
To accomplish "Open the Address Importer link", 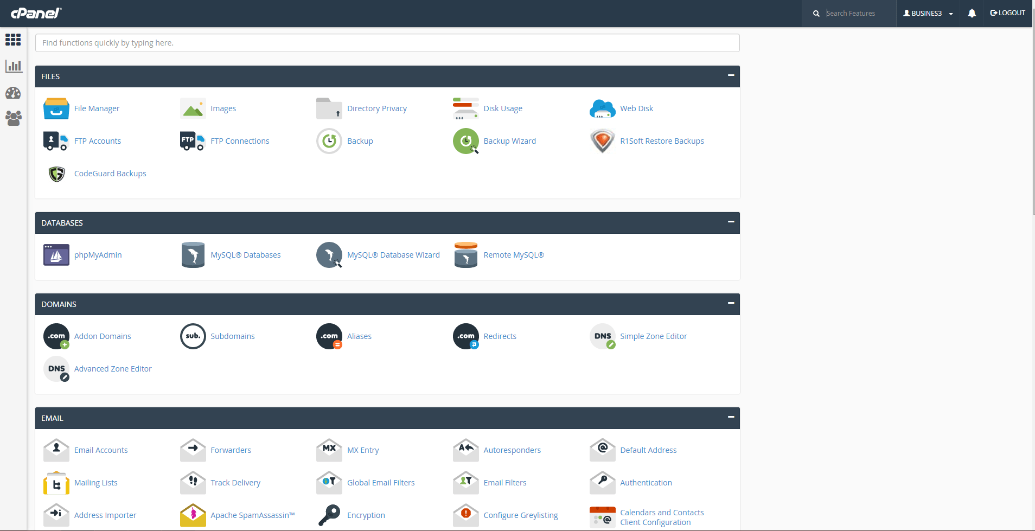I will point(105,515).
